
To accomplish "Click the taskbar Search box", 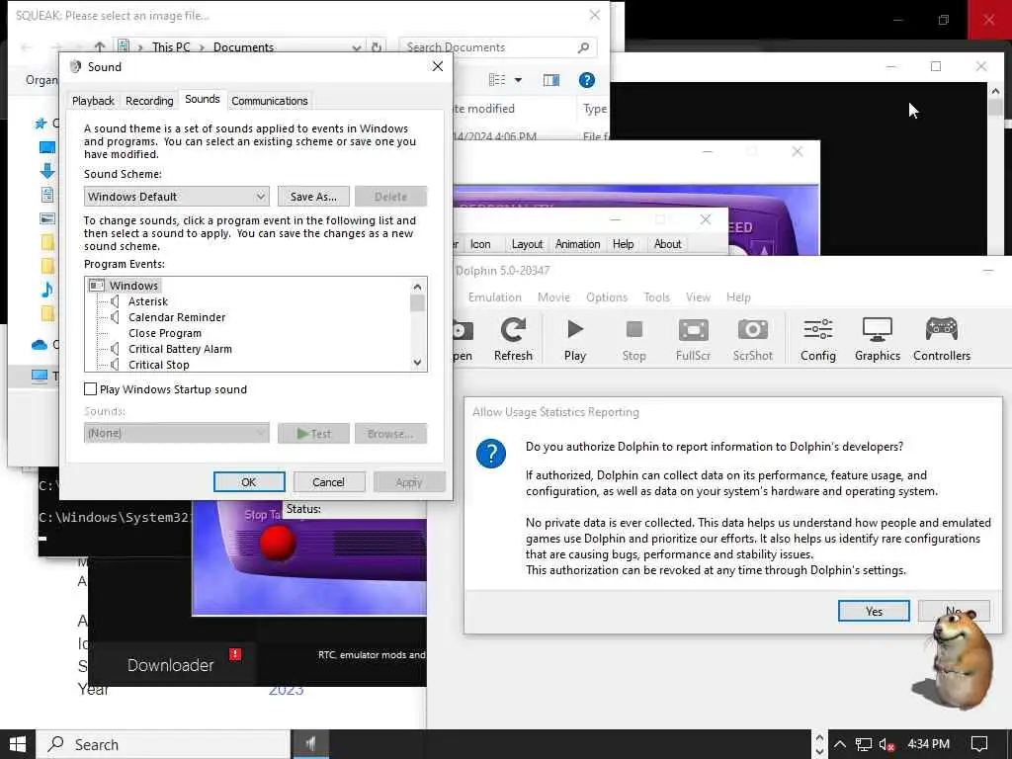I will (163, 744).
